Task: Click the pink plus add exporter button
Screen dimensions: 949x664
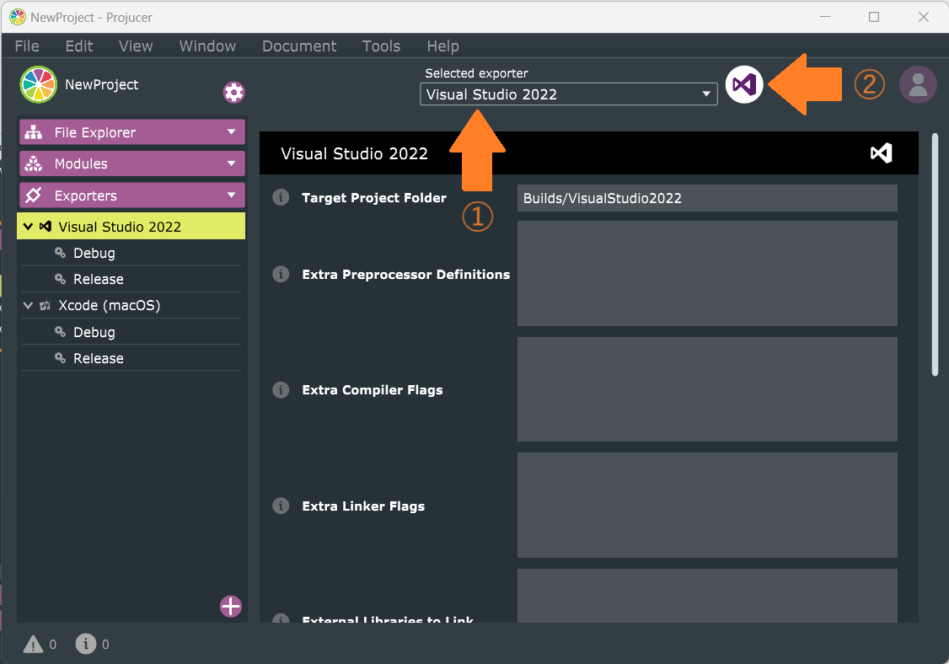Action: (231, 606)
